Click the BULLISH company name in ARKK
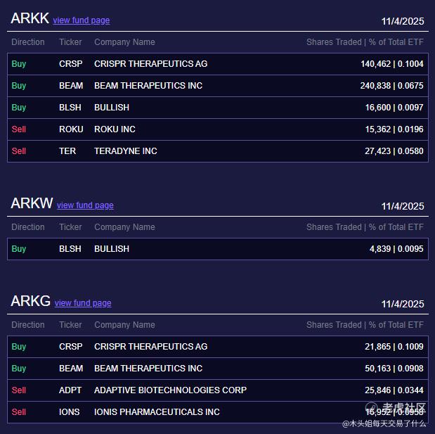This screenshot has width=435, height=434. point(112,108)
